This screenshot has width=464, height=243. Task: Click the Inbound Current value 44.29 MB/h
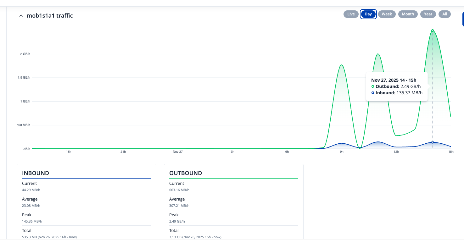(31, 190)
